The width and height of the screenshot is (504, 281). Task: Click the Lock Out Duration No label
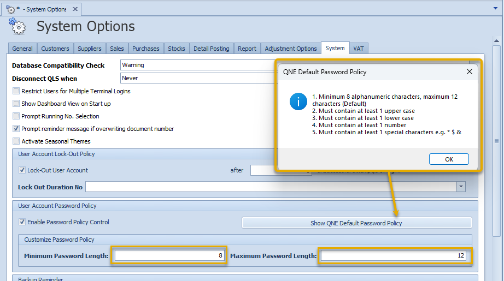point(50,187)
